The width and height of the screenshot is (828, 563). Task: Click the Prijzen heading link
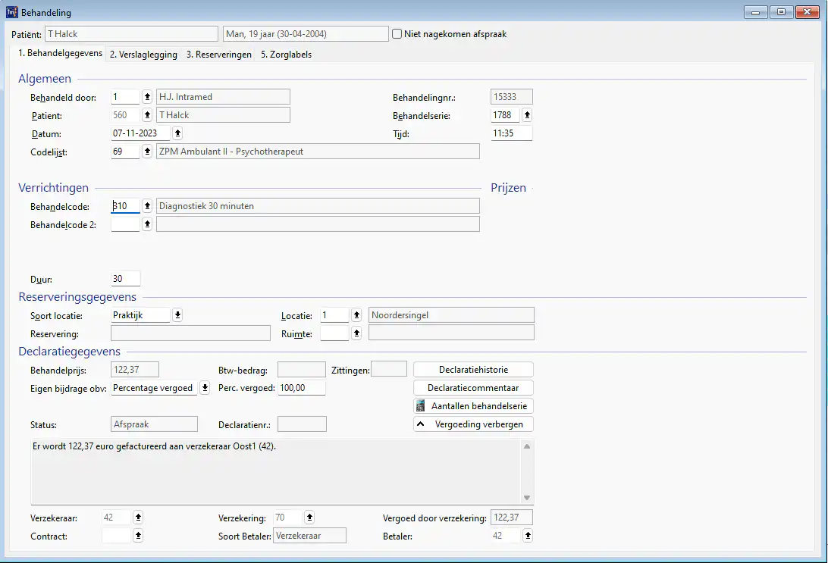pos(508,188)
